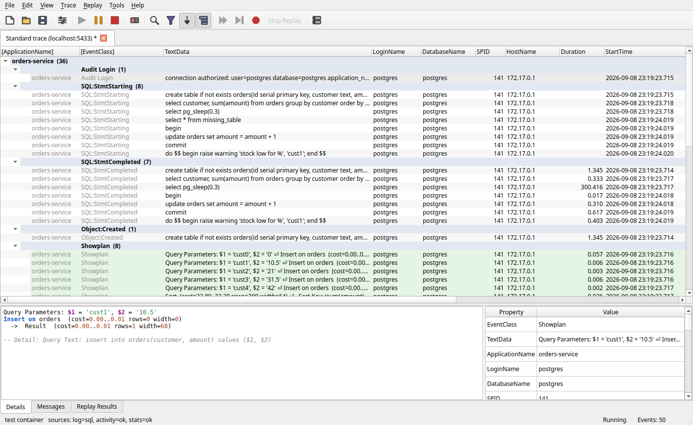The width and height of the screenshot is (693, 425).
Task: Click the Duration column header
Action: [582, 51]
